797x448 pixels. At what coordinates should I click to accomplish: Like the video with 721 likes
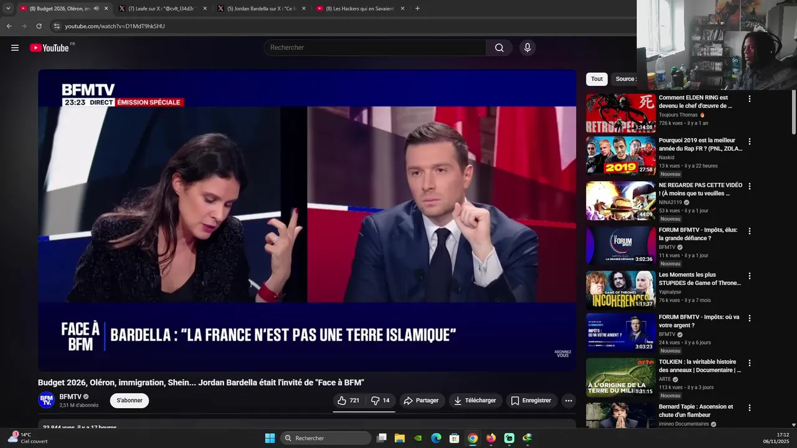pos(348,401)
